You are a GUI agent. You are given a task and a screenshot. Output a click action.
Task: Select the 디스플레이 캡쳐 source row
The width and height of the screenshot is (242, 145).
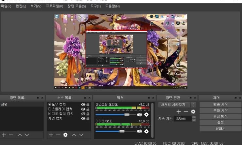(x=69, y=109)
